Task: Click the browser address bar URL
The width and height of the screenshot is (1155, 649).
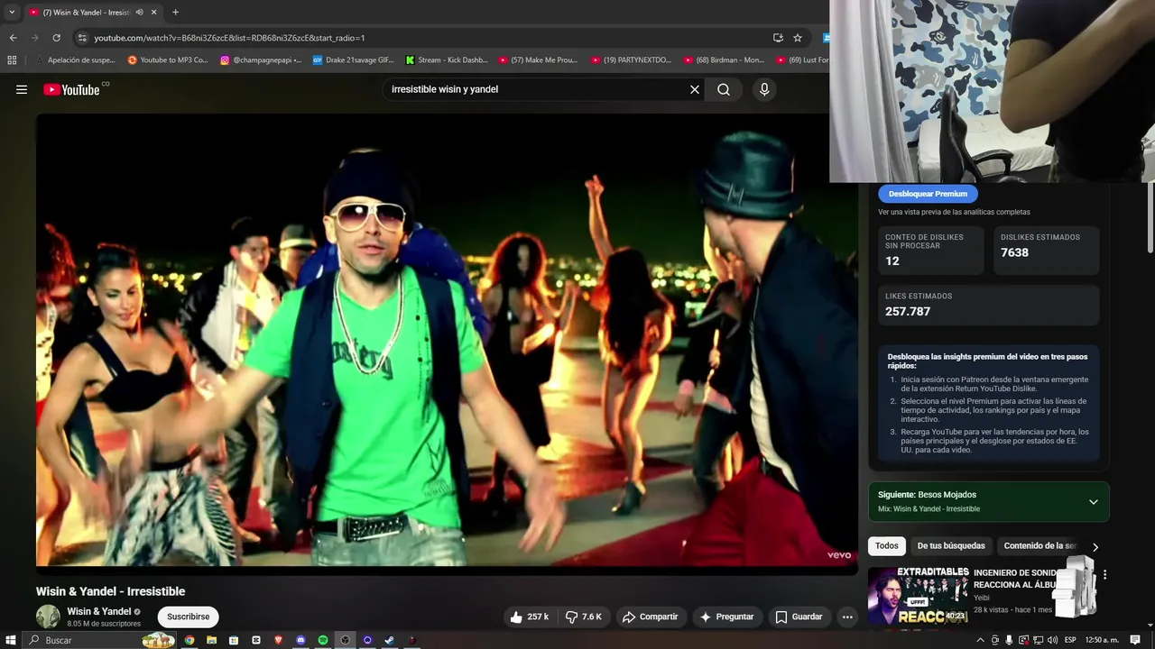Action: 229,38
